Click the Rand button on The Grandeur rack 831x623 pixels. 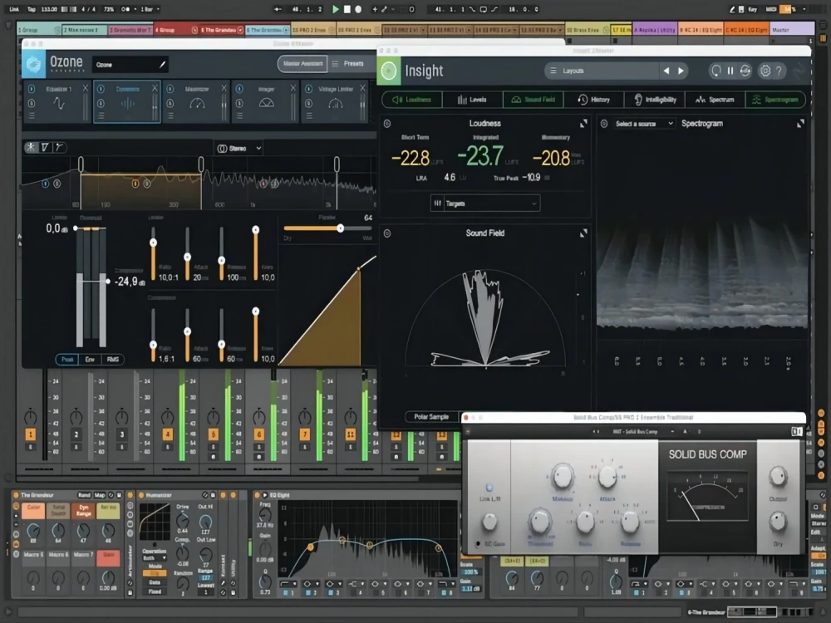84,495
